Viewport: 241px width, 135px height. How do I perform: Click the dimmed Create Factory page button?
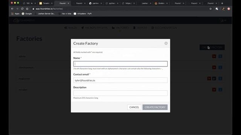pos(212,47)
